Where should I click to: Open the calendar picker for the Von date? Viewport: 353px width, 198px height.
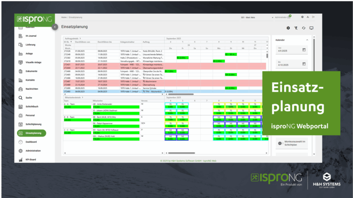pyautogui.click(x=304, y=50)
